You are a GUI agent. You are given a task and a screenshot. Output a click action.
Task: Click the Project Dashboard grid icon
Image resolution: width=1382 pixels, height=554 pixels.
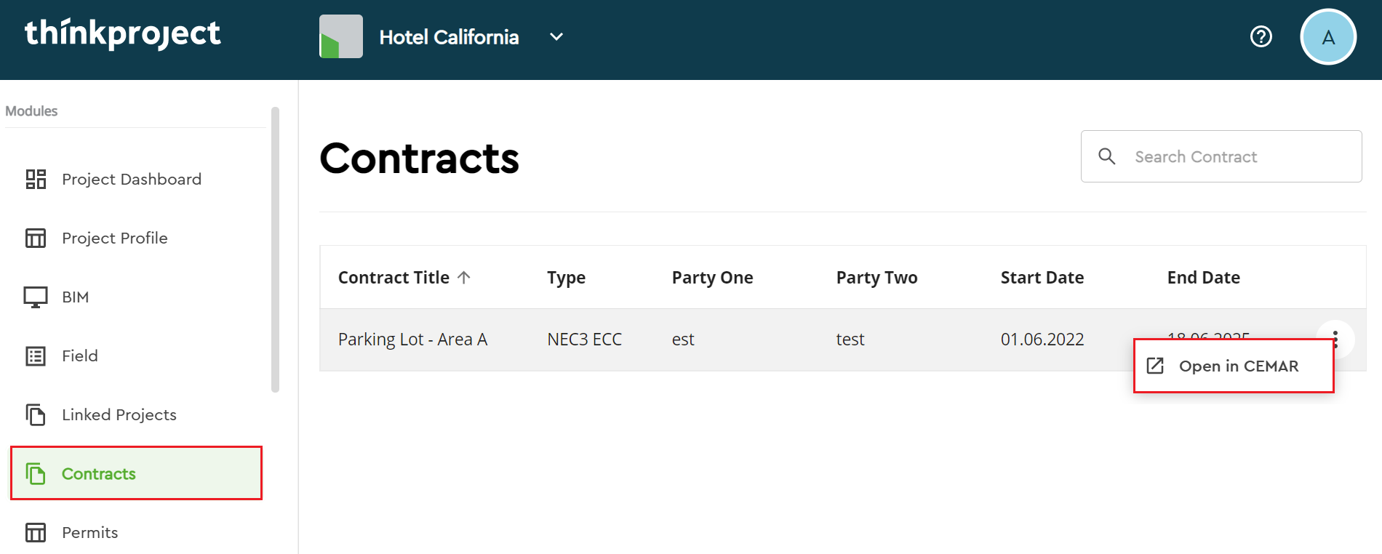36,179
